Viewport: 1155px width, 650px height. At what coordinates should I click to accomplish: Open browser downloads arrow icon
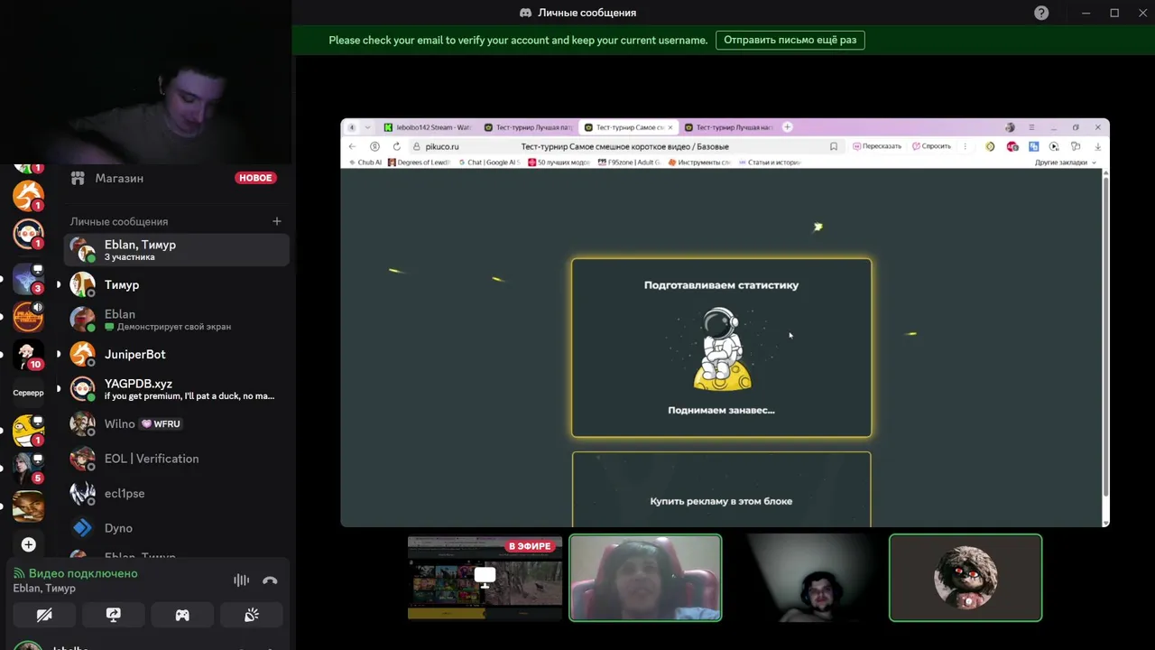pos(1097,146)
